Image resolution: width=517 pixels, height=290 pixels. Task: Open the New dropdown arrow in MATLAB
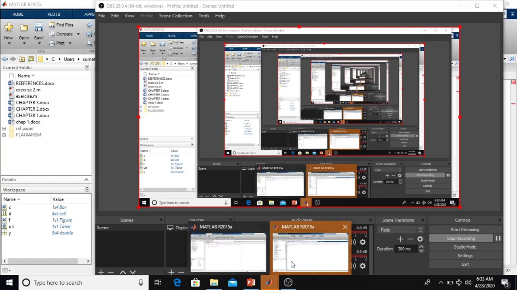pyautogui.click(x=8, y=43)
